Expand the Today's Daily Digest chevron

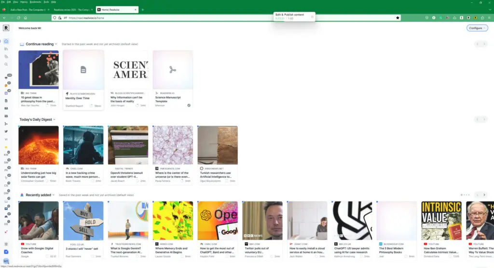(54, 119)
